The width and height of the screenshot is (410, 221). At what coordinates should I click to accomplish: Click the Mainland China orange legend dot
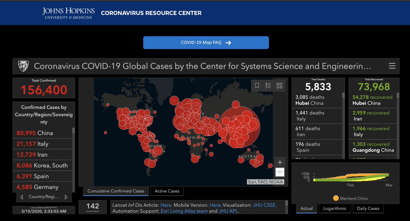tap(336, 198)
